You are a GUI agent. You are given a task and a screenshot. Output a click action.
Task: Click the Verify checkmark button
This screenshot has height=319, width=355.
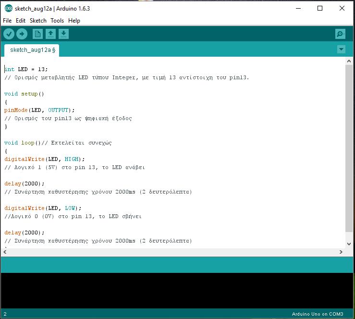9,34
